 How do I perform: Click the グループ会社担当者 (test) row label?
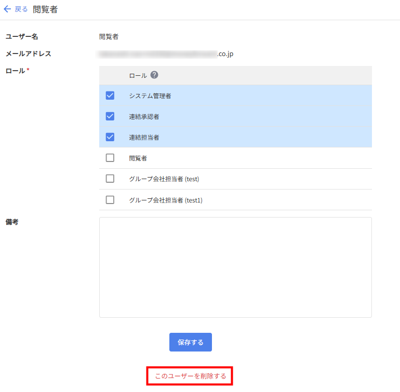(x=164, y=179)
